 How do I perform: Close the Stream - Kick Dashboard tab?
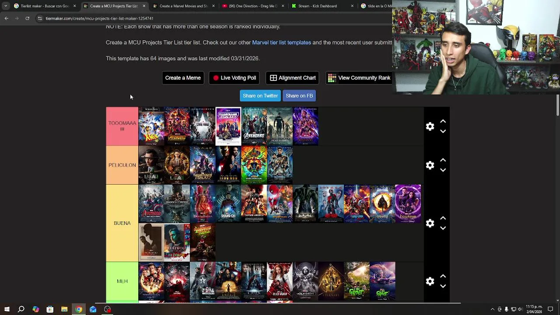click(x=353, y=6)
